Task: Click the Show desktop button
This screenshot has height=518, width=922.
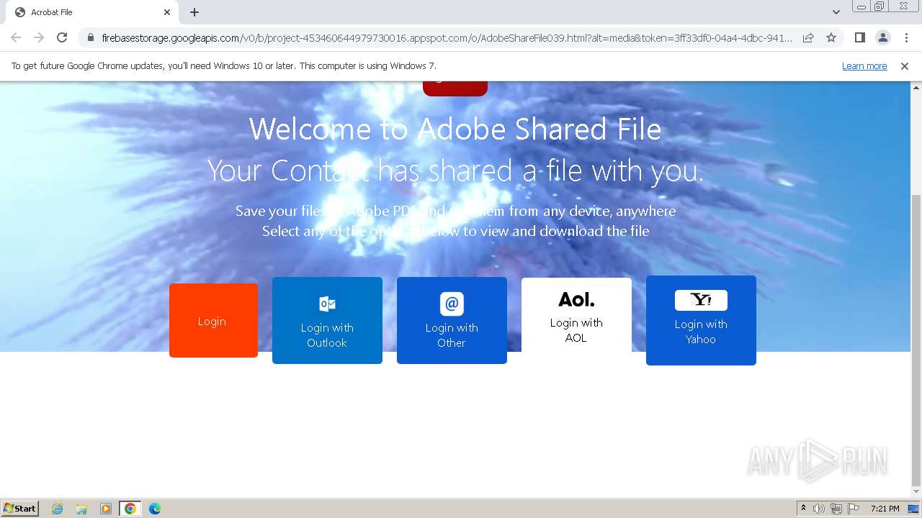Action: [914, 509]
